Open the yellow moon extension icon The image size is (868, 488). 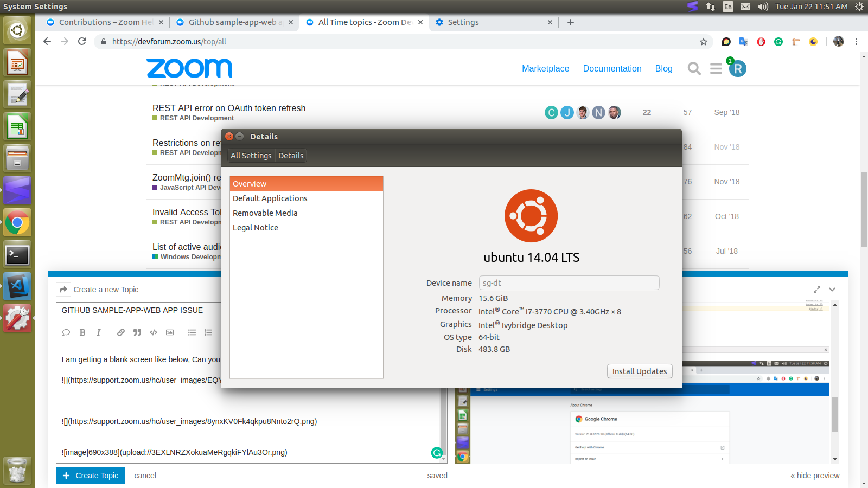(813, 42)
